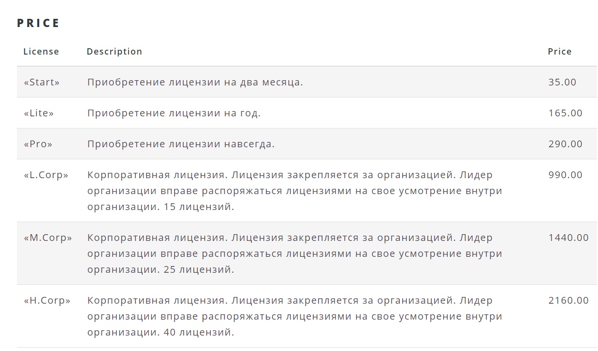Select the Description column header
The width and height of the screenshot is (598, 351).
(115, 51)
